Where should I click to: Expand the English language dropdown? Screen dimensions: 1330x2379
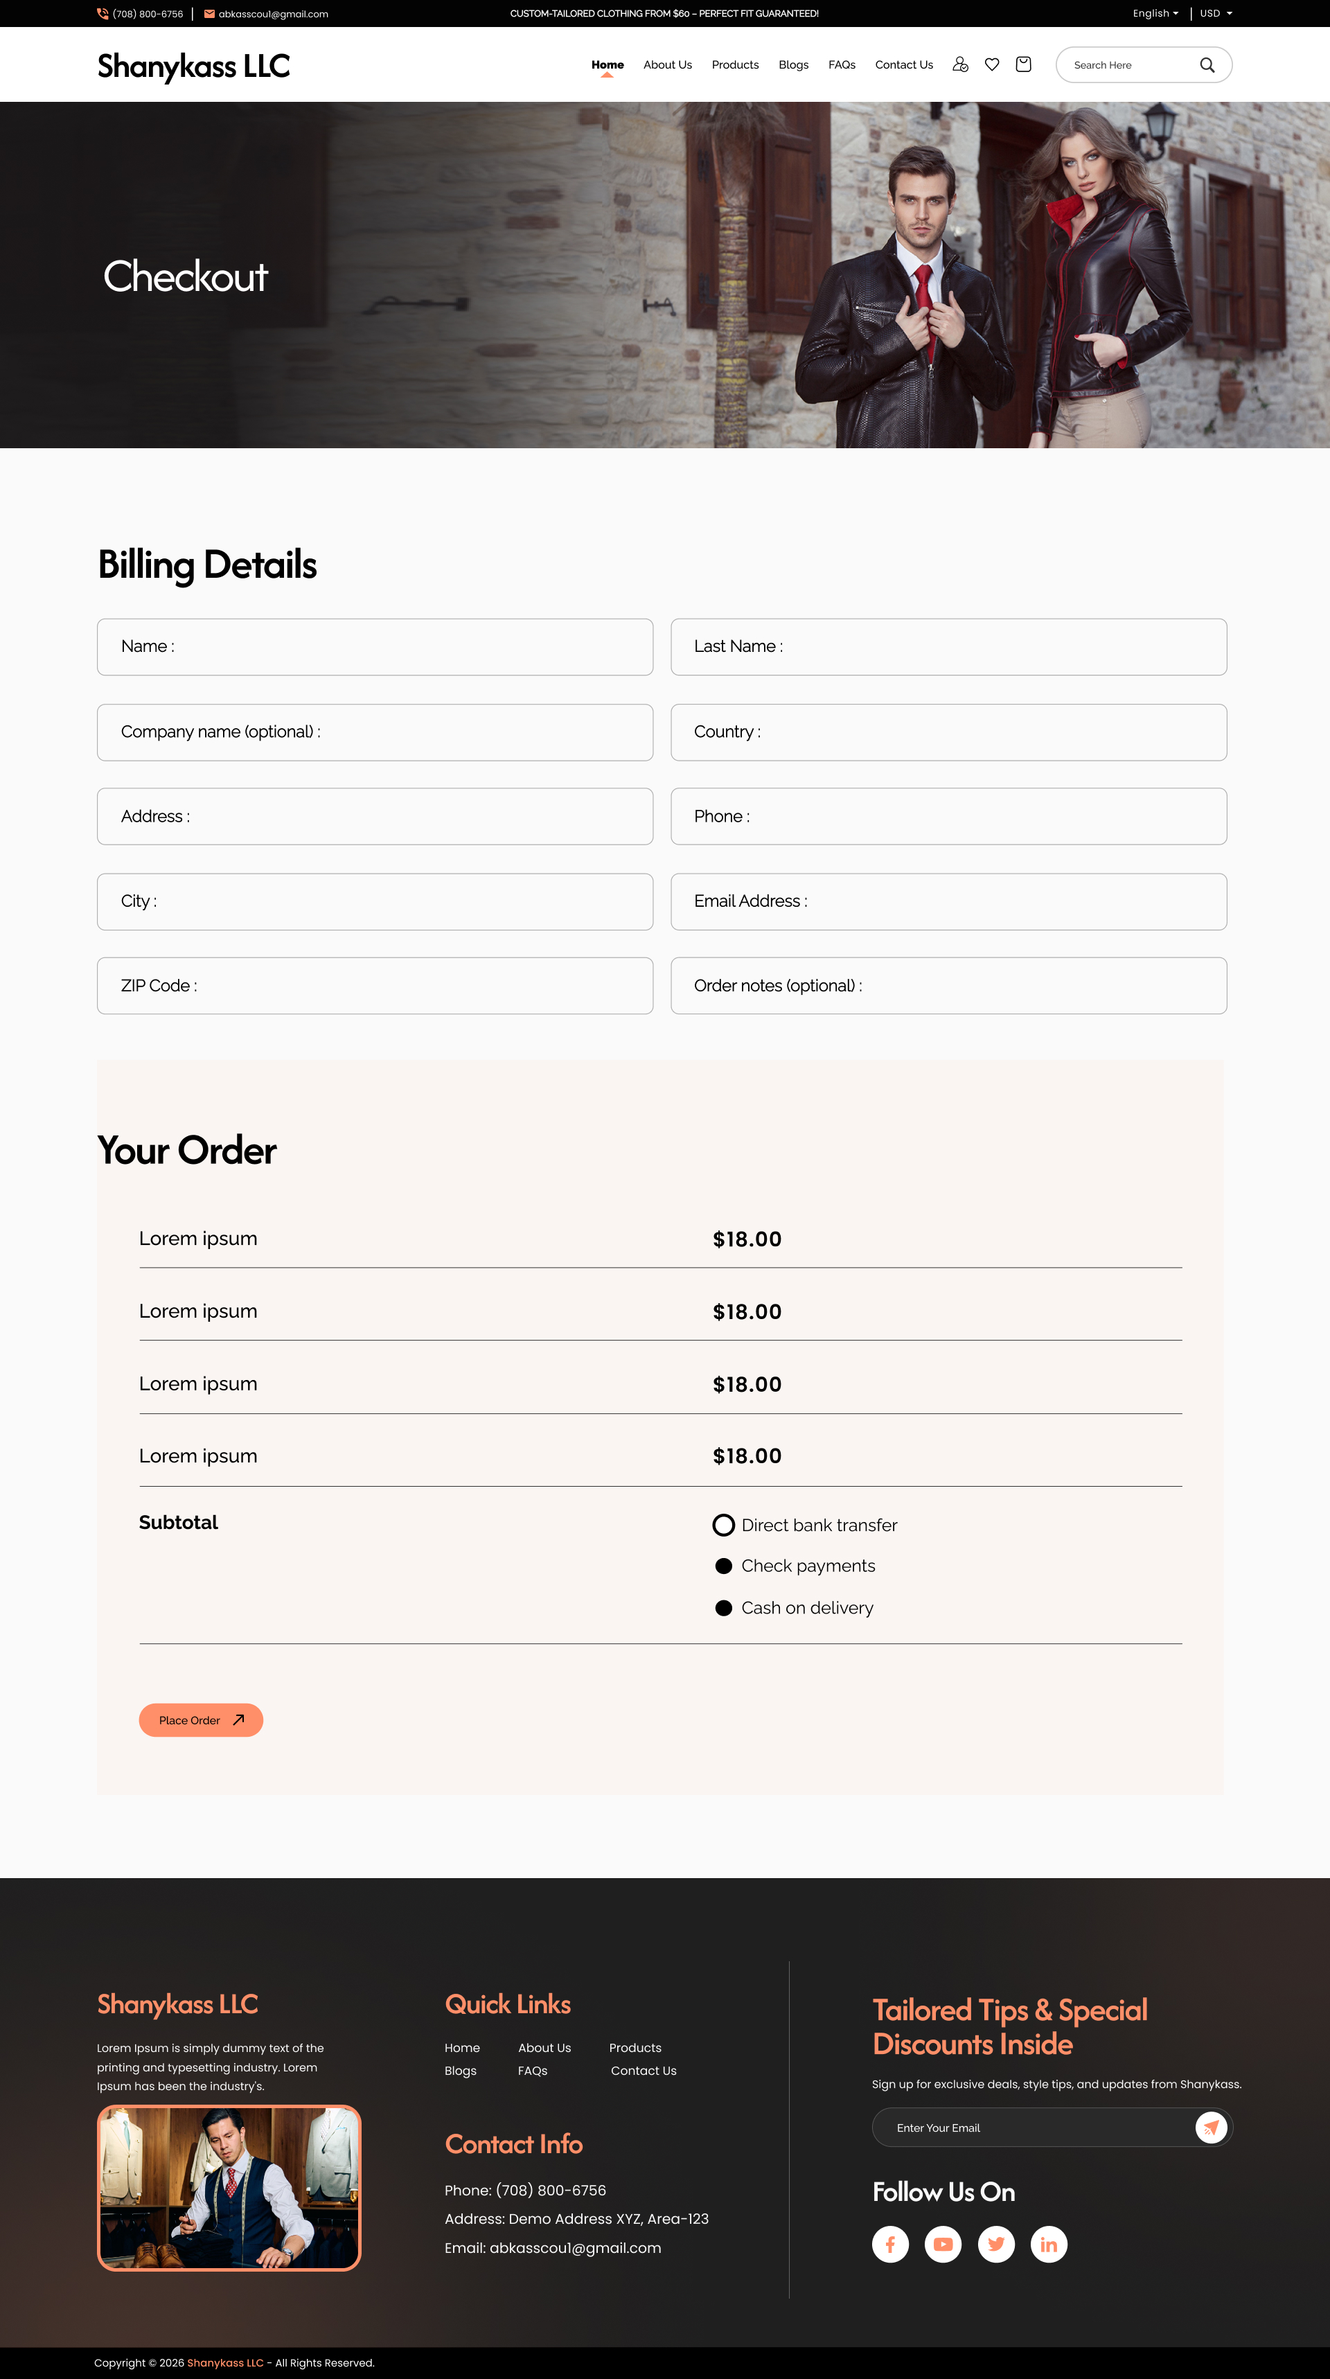pyautogui.click(x=1155, y=14)
